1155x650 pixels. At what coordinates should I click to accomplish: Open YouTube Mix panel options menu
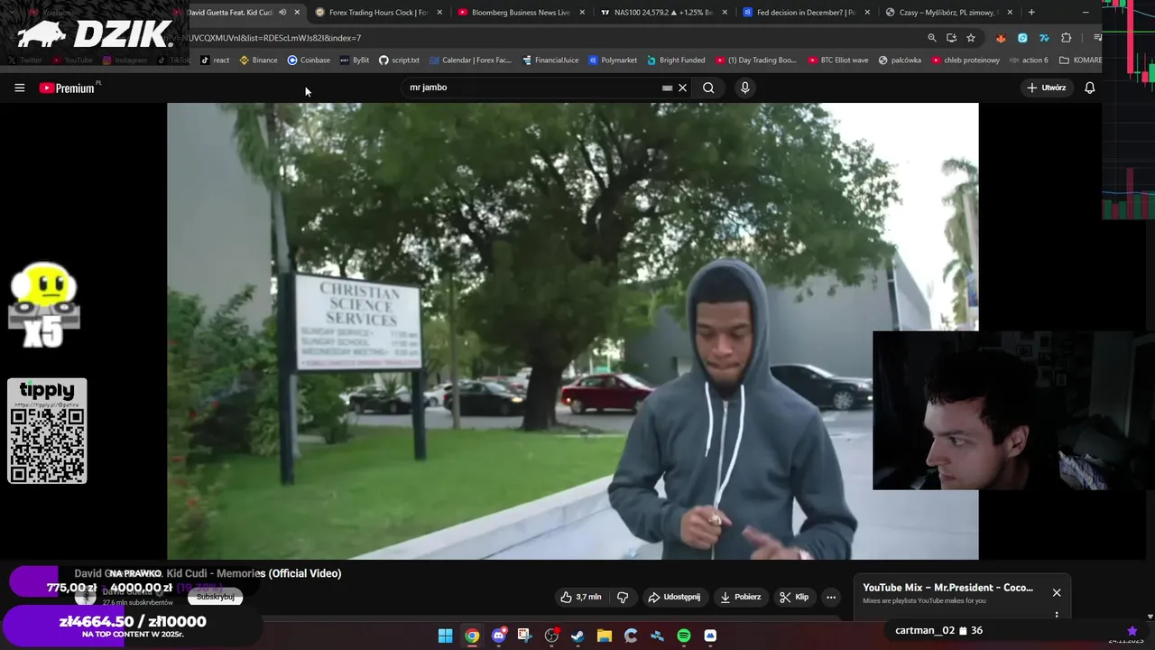(x=1057, y=615)
